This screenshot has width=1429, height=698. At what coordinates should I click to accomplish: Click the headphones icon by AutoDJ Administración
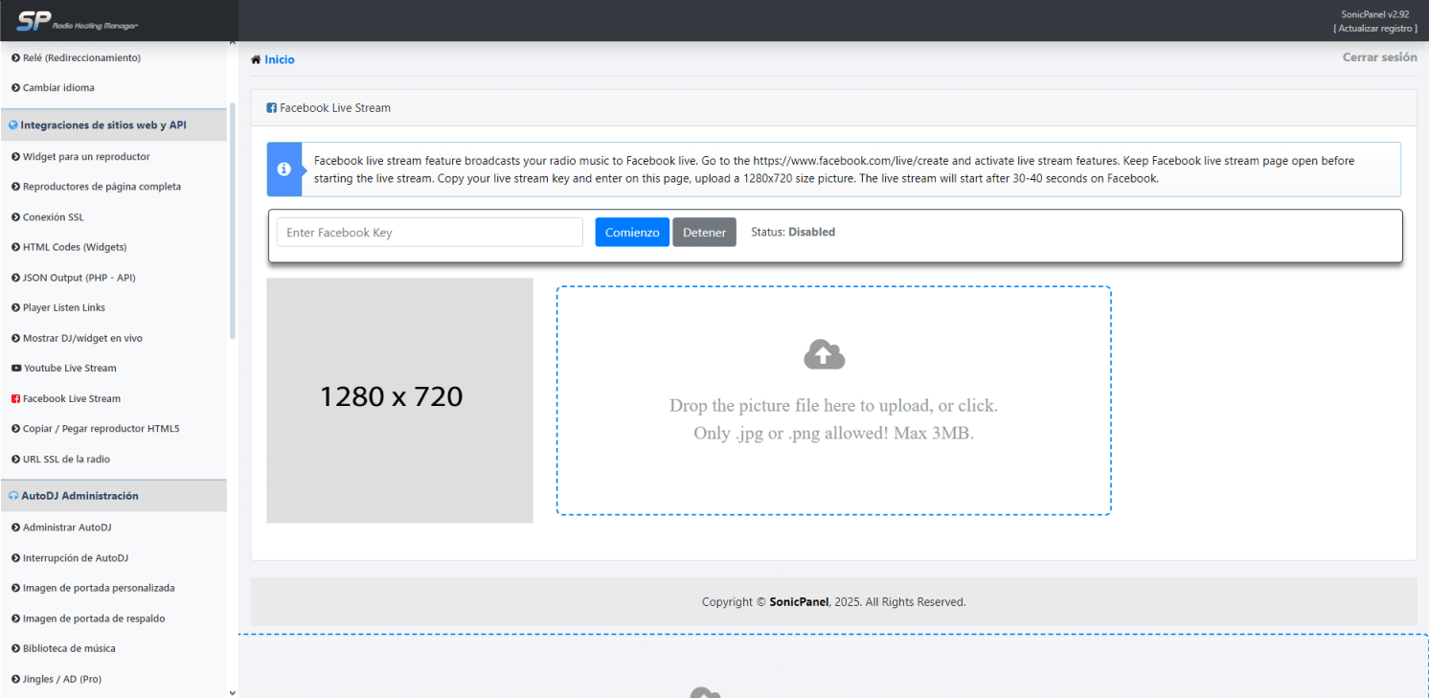(x=13, y=496)
